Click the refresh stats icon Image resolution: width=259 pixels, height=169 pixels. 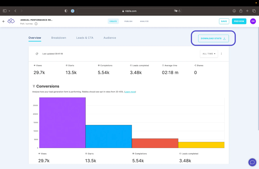point(37,54)
